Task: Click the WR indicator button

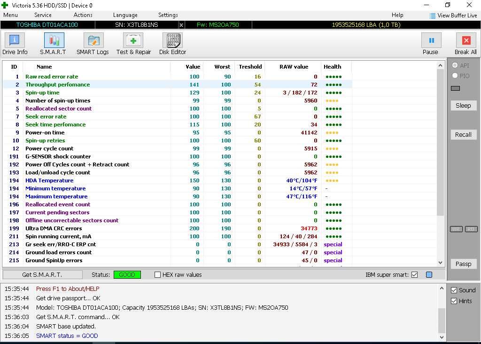Action: 456,229
